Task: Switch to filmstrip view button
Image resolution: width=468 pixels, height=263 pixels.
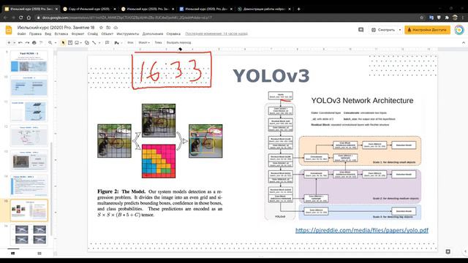Action: (x=13, y=254)
